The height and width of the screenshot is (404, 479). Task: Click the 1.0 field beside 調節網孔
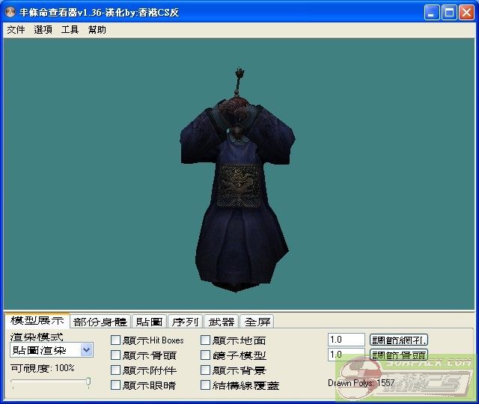tap(346, 340)
